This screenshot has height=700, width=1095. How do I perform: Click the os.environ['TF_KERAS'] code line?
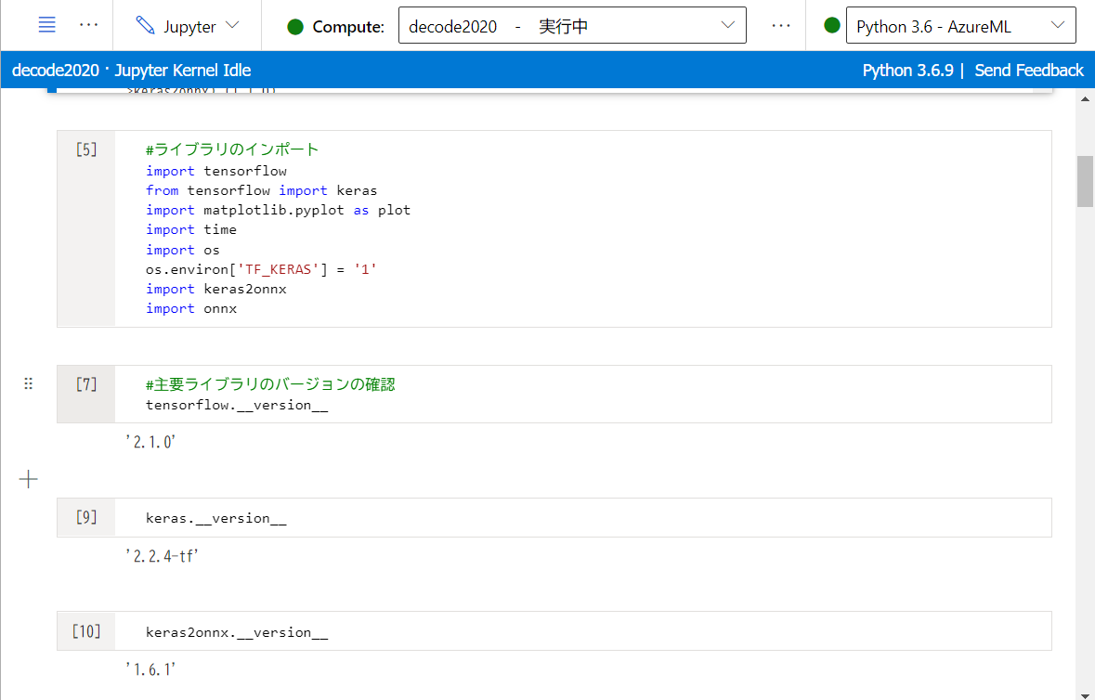click(261, 269)
